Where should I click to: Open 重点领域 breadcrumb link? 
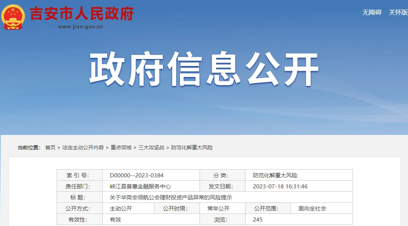[121, 147]
